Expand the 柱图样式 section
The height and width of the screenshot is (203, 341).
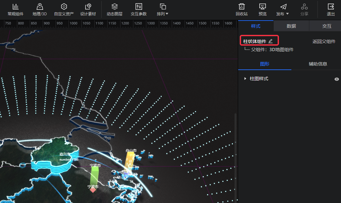click(x=245, y=79)
